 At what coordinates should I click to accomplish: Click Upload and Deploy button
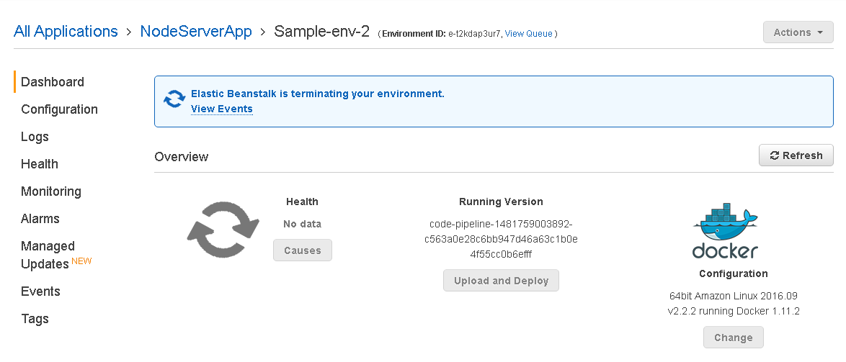(x=502, y=281)
